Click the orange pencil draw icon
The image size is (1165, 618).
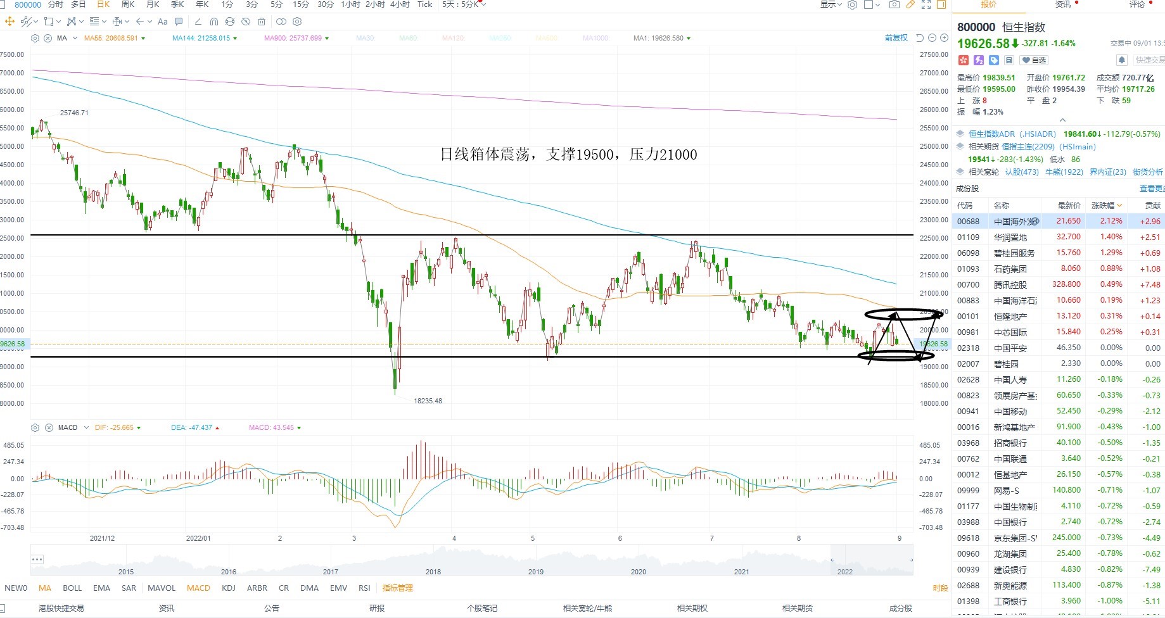(x=910, y=4)
